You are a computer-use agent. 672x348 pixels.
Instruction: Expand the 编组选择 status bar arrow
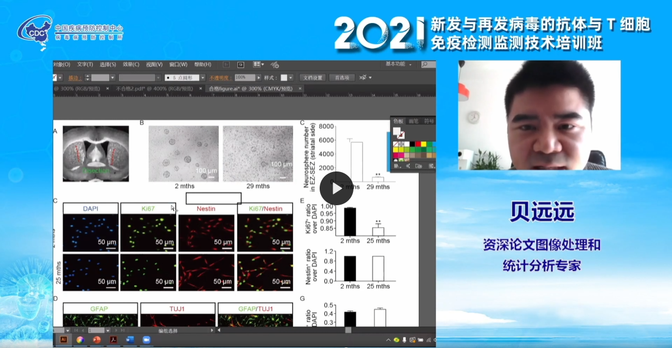[212, 331]
